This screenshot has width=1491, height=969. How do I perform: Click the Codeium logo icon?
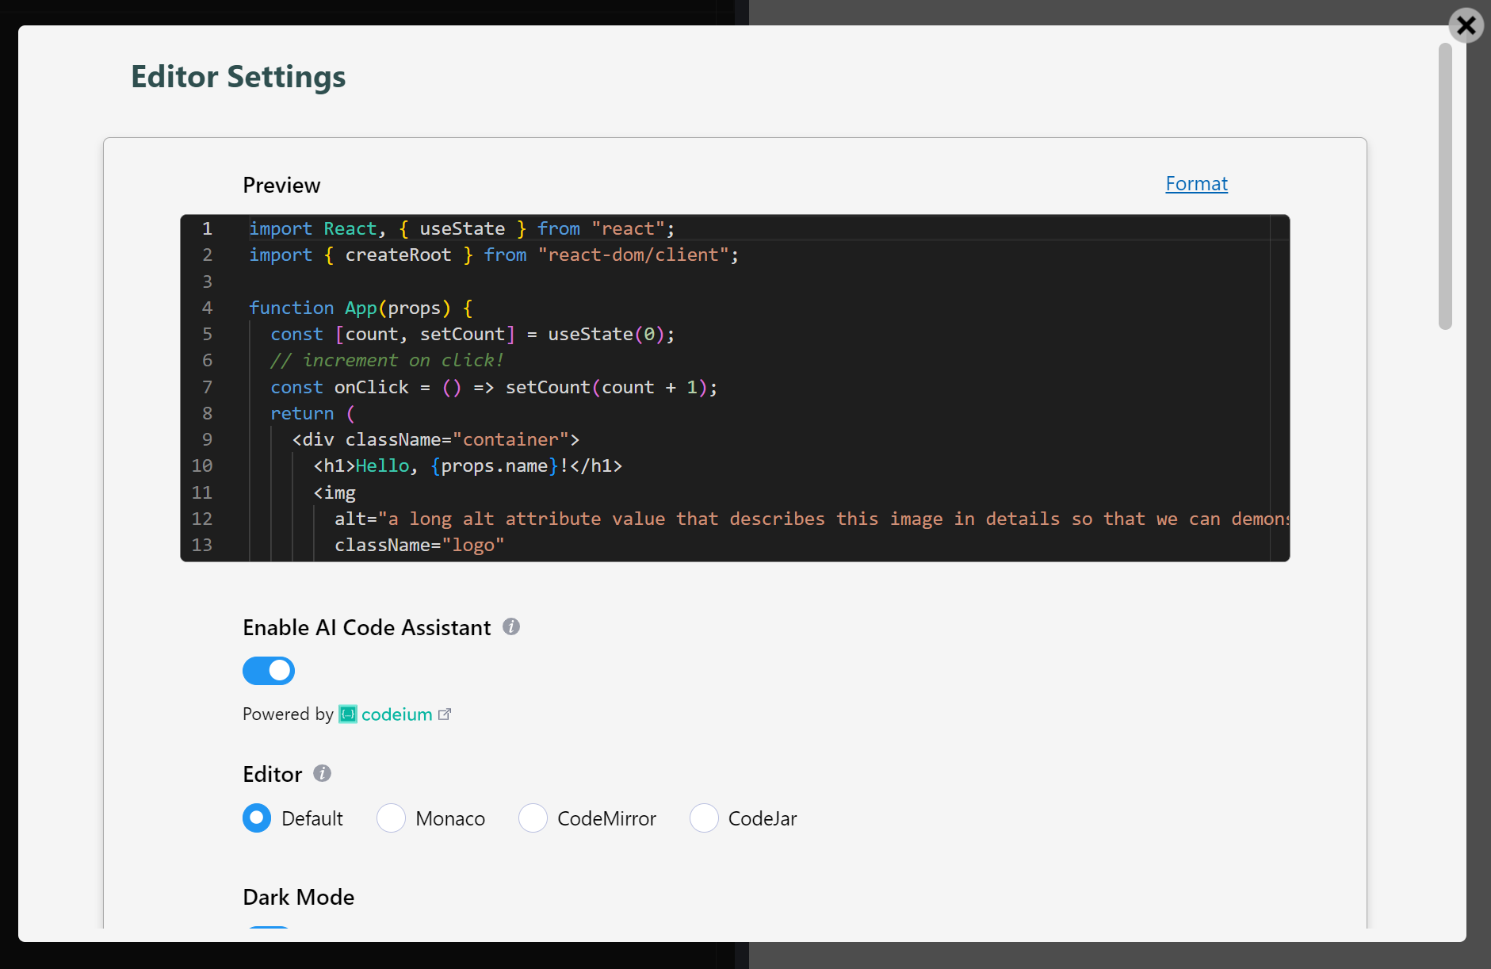348,714
